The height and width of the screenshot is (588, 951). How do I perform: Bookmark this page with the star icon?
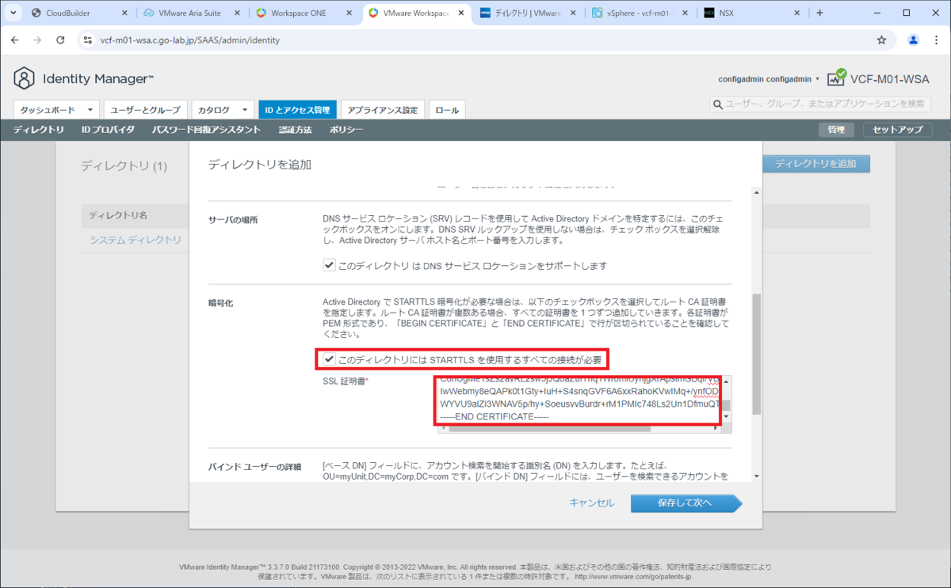881,40
